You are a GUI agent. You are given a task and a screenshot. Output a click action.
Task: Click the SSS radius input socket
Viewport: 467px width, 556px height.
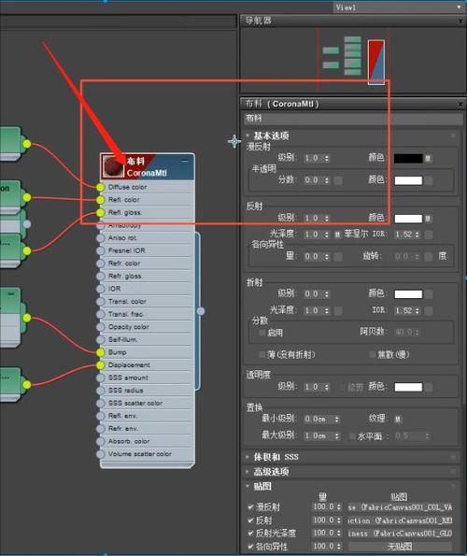[100, 391]
